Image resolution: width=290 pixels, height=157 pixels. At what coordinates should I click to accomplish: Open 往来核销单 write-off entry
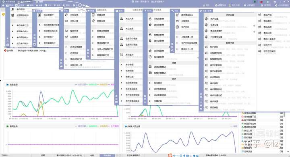point(159,51)
